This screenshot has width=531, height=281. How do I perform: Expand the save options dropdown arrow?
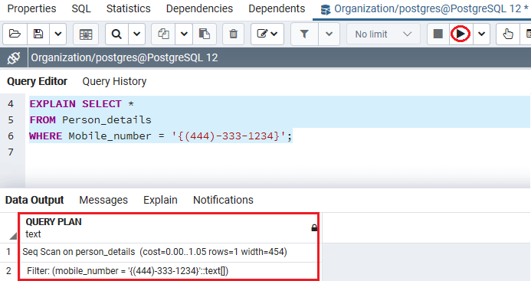58,34
